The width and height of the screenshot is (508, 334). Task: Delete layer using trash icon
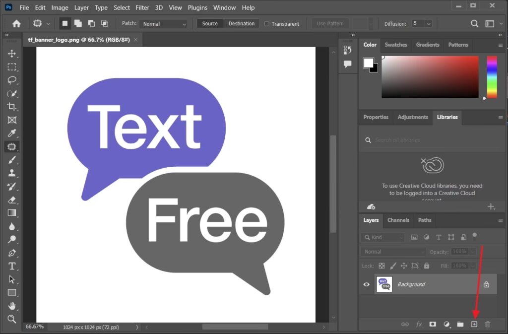[488, 324]
